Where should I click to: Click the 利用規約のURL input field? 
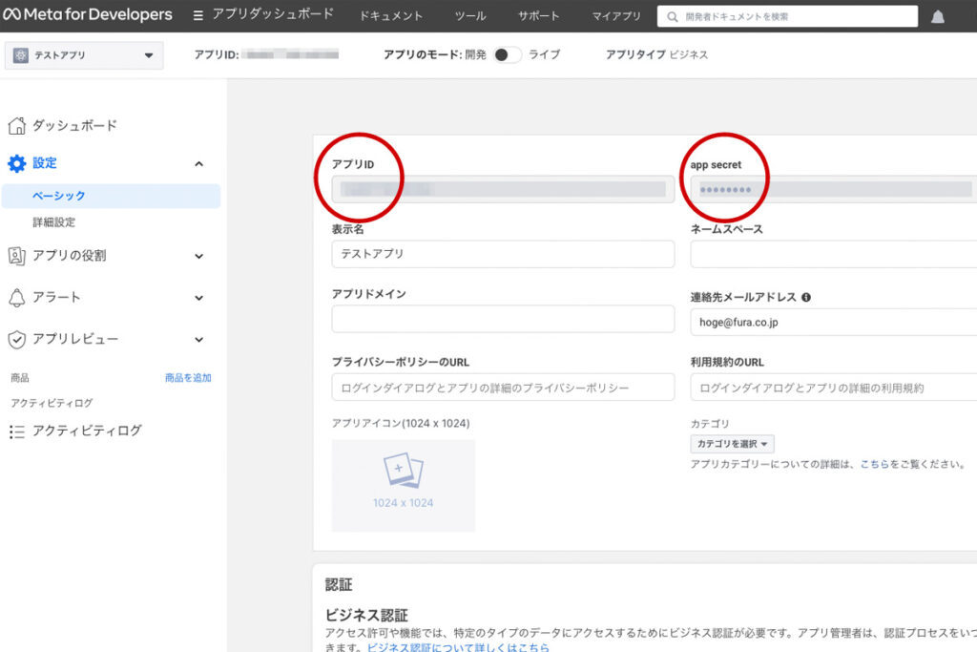834,387
